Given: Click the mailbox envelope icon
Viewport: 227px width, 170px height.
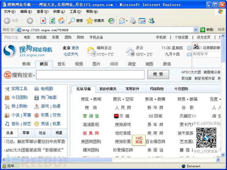Looking at the screenshot, I should tap(189, 54).
